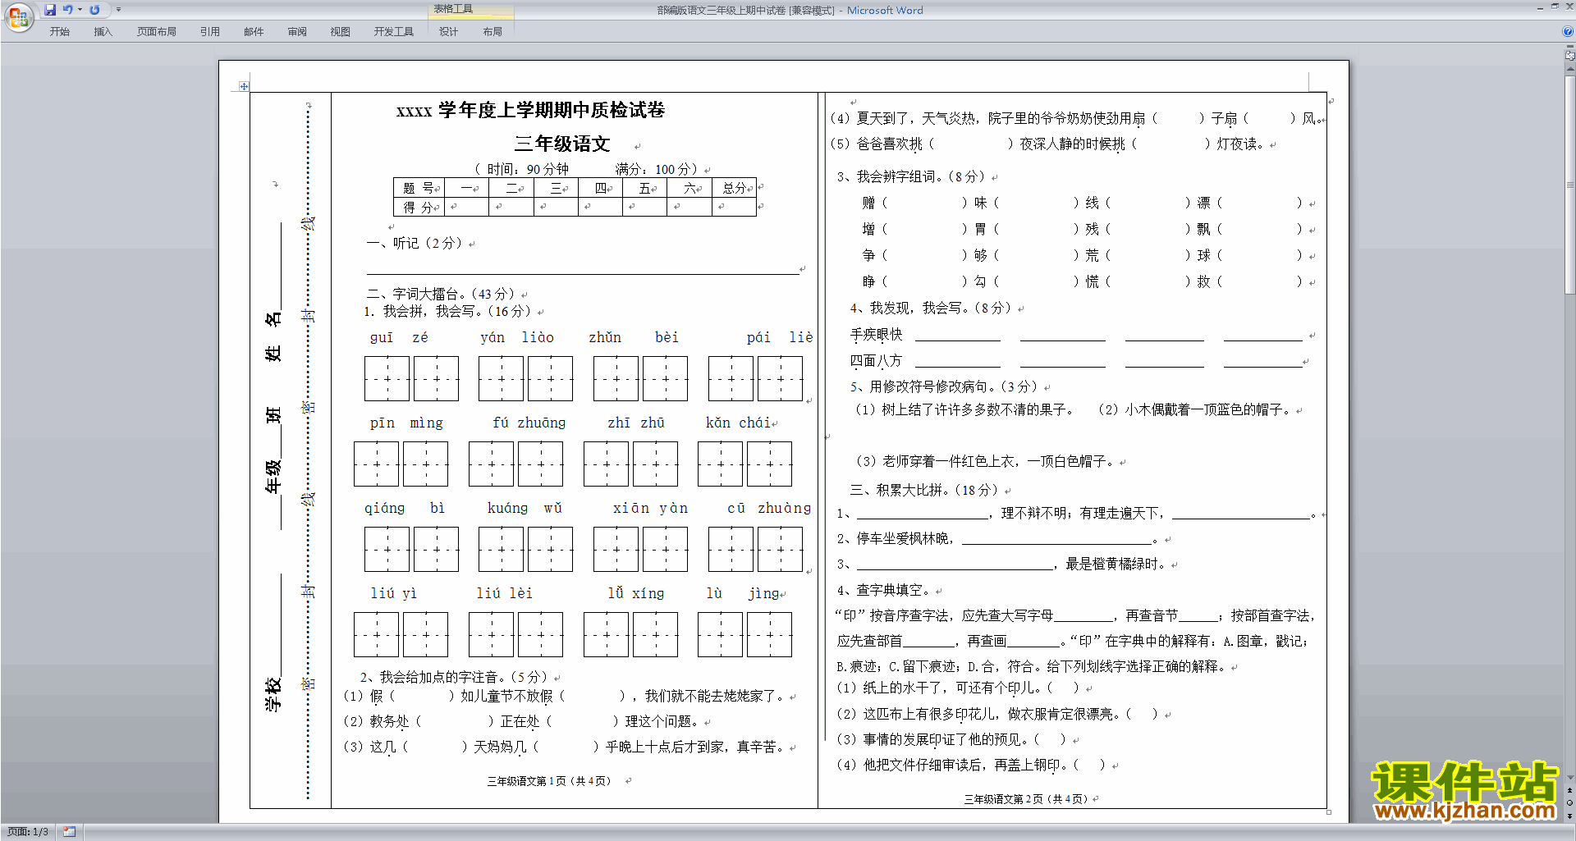The height and width of the screenshot is (841, 1576).
Task: Open the table tools 布局 tab
Action: click(x=492, y=32)
